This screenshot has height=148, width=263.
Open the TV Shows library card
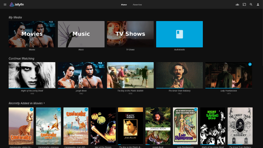coord(130,34)
